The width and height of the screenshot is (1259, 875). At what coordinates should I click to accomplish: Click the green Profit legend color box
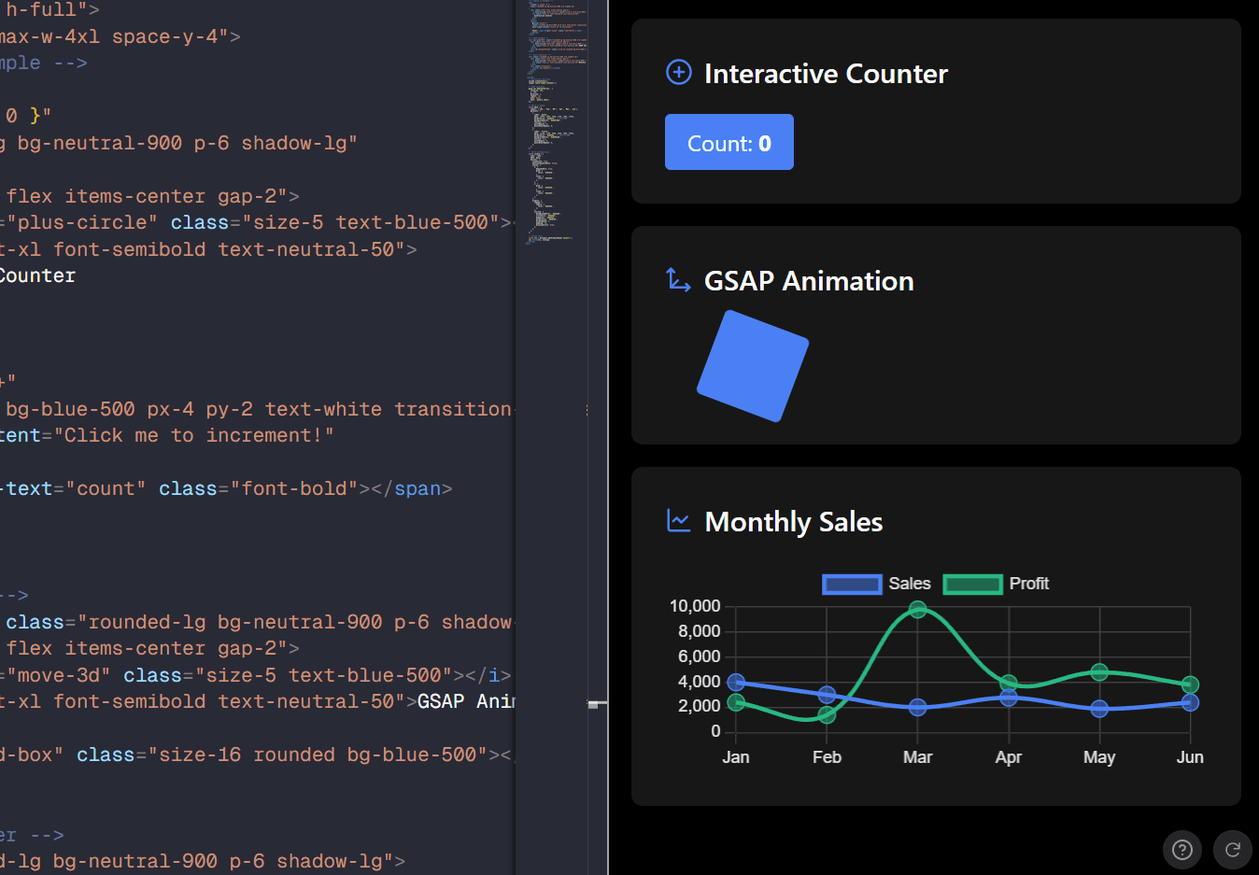coord(972,585)
